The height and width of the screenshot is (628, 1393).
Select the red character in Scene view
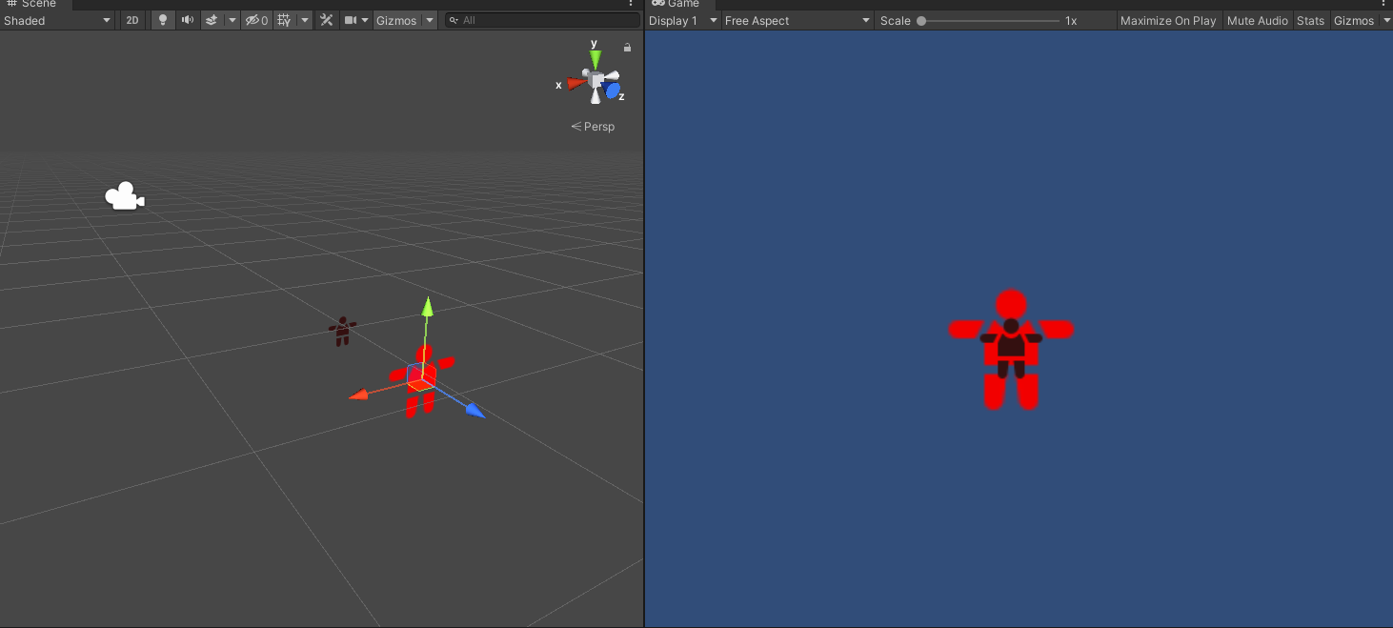pos(422,381)
